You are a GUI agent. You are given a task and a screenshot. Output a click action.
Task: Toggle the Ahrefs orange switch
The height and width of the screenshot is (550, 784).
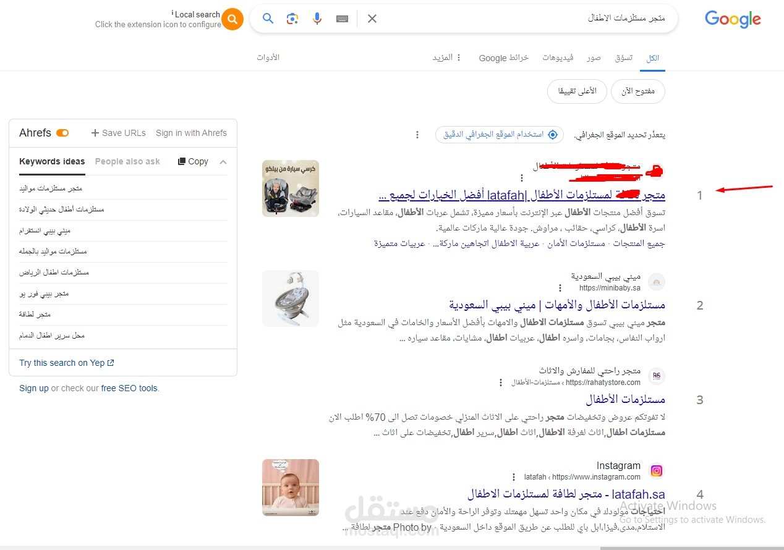62,133
